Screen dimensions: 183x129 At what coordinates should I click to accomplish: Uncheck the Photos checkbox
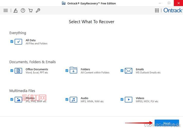pos(12,99)
